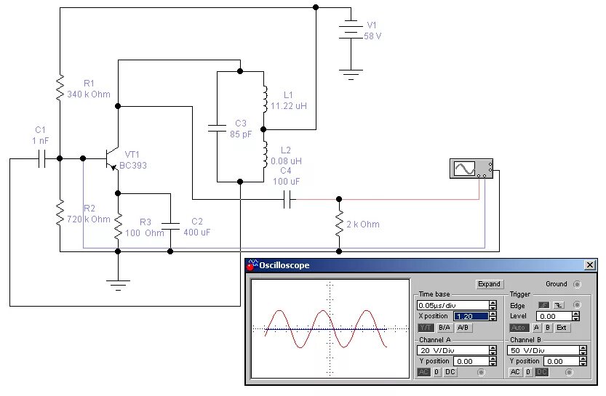Set Channel B coupling to 0
The height and width of the screenshot is (396, 606).
coord(528,372)
